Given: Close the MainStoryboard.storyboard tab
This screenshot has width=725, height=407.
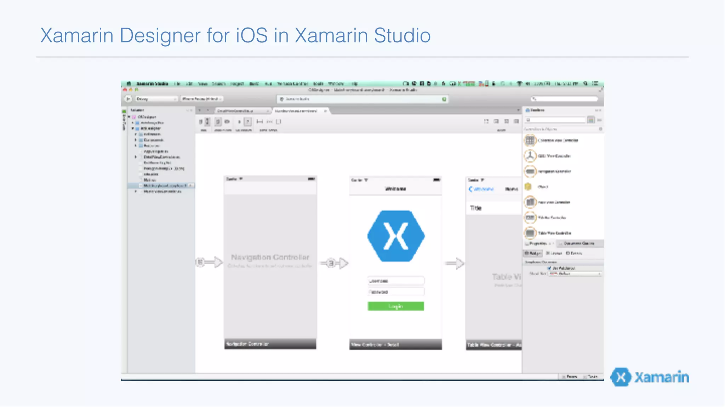Looking at the screenshot, I should [325, 111].
